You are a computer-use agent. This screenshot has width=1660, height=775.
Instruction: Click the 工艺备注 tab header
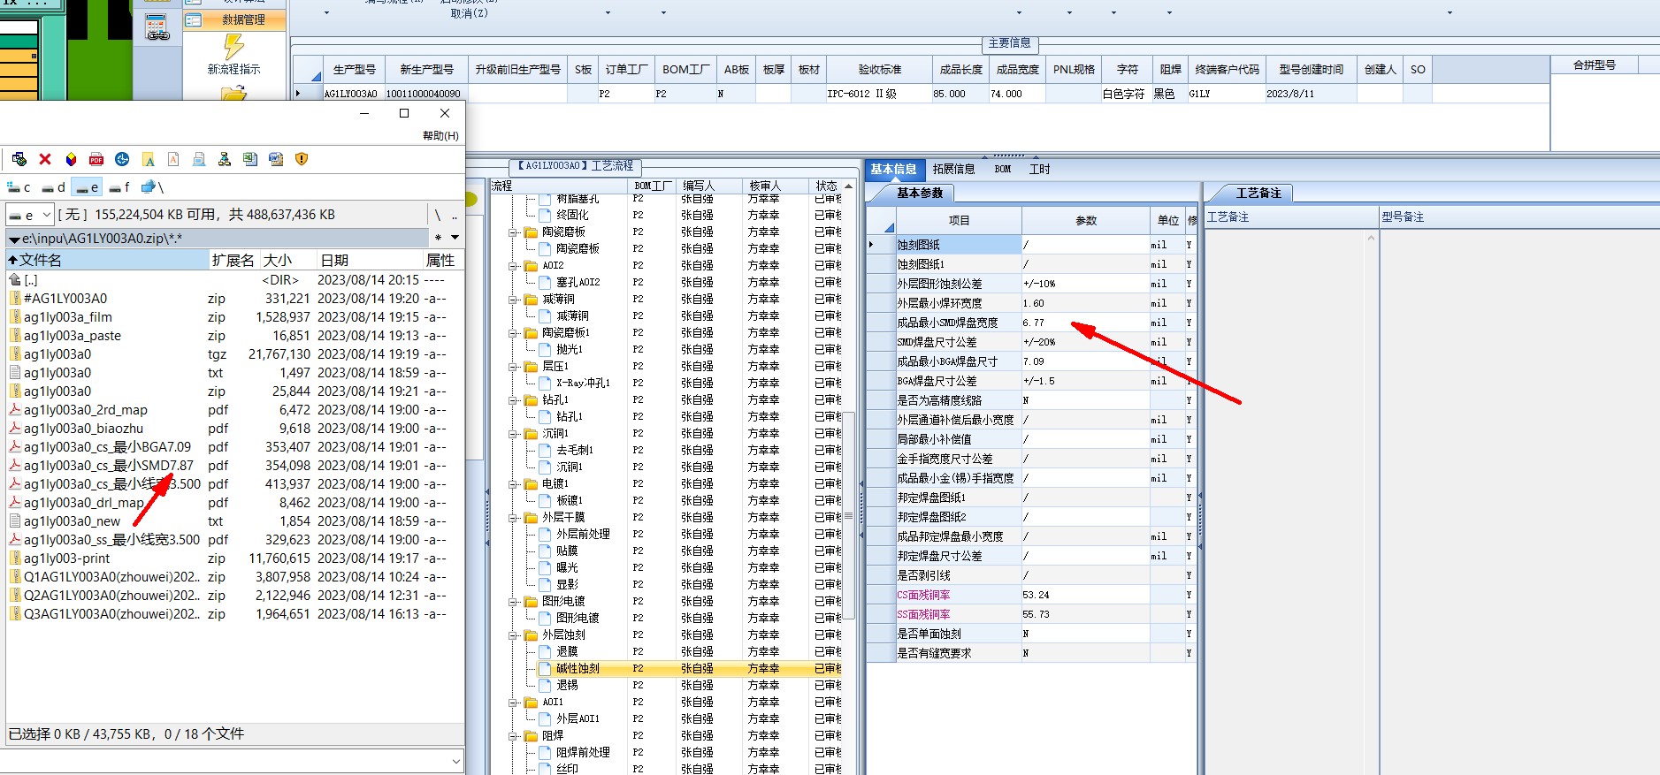click(x=1258, y=193)
